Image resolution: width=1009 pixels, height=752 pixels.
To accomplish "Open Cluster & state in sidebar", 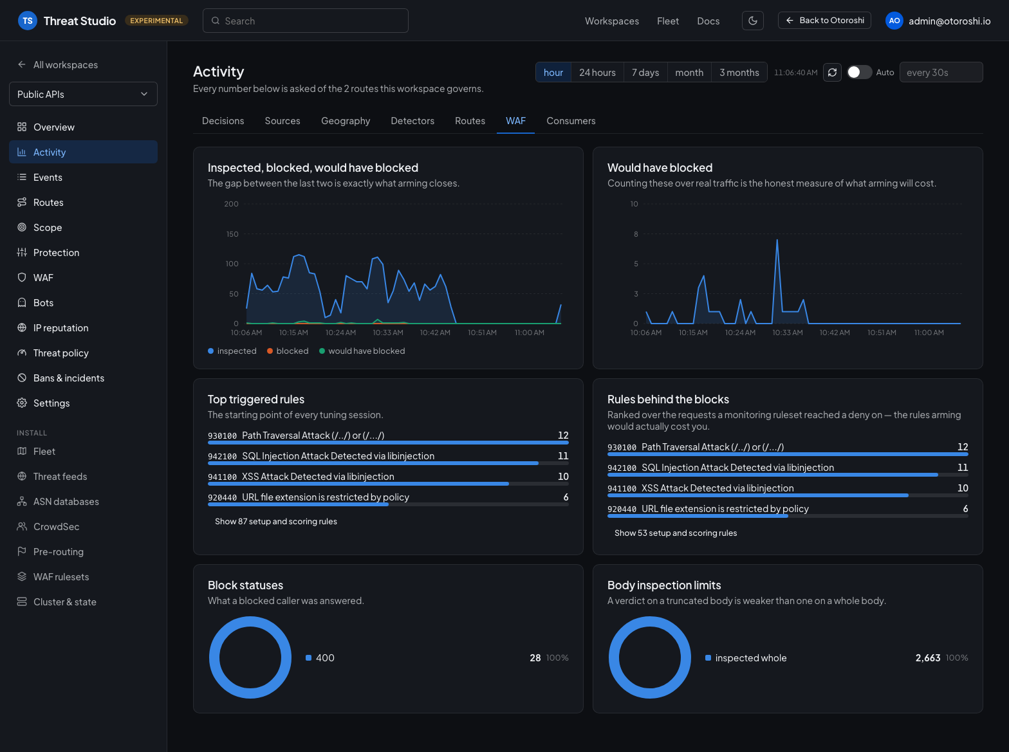I will click(x=83, y=601).
